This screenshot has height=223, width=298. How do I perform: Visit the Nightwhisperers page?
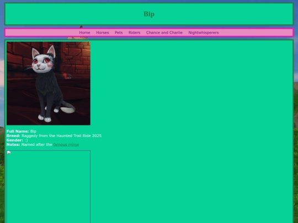click(x=204, y=32)
